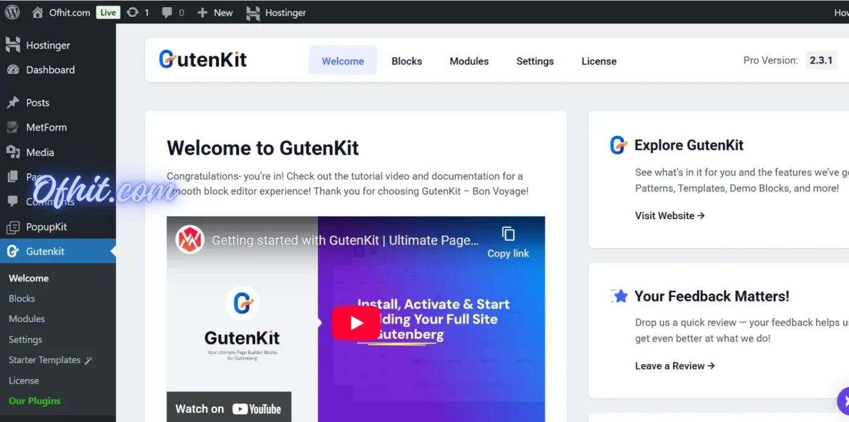Play the GutenKit tutorial video
849x422 pixels.
point(356,323)
